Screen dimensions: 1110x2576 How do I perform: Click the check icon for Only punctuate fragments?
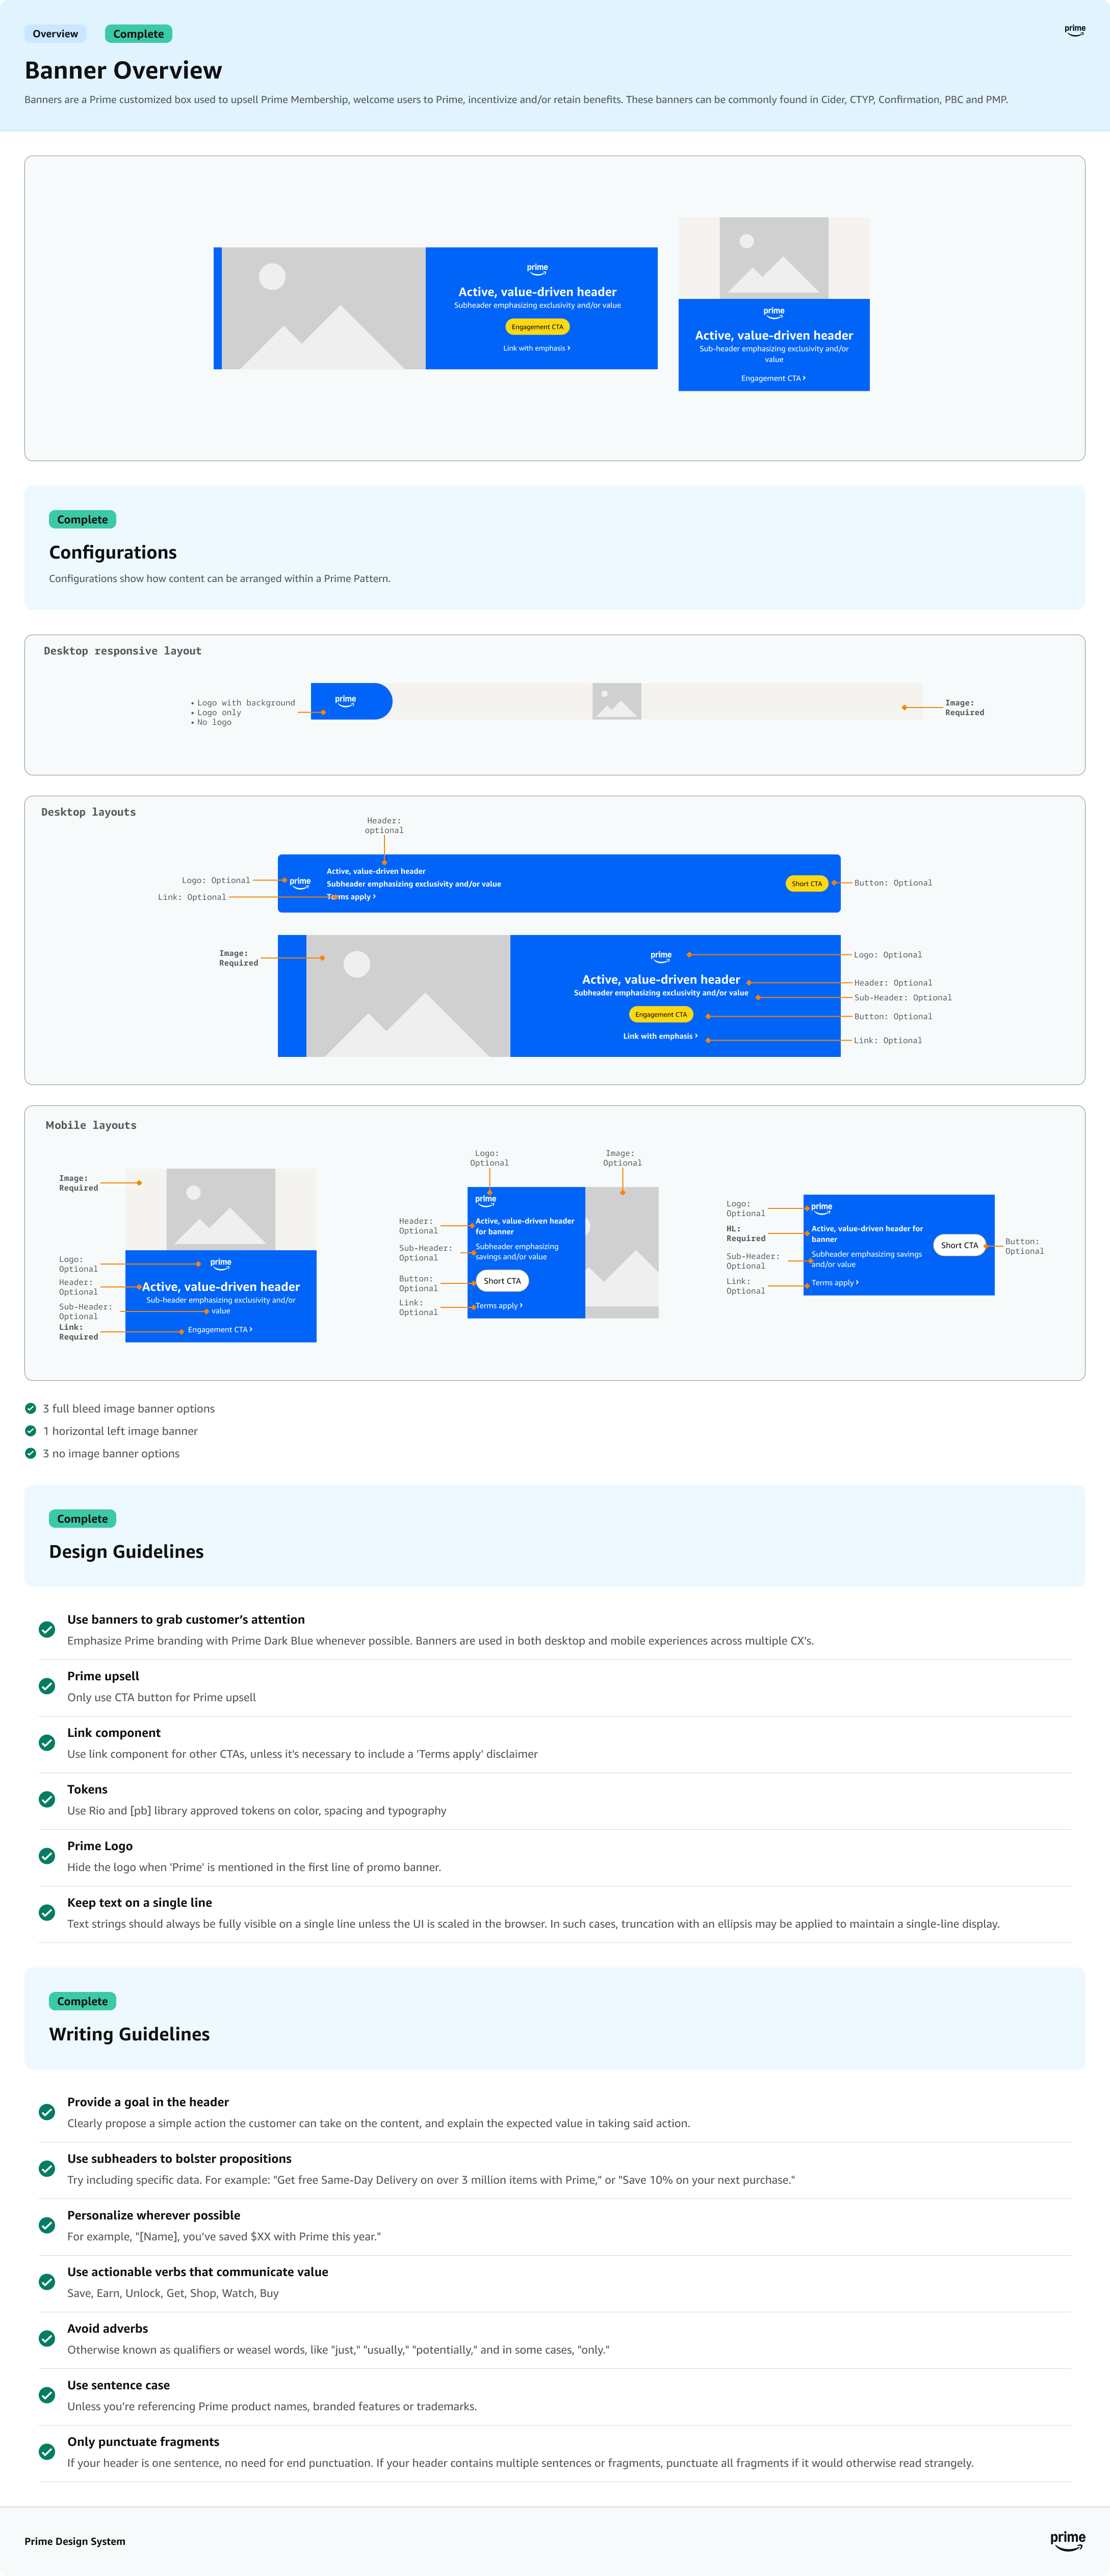pos(47,2451)
